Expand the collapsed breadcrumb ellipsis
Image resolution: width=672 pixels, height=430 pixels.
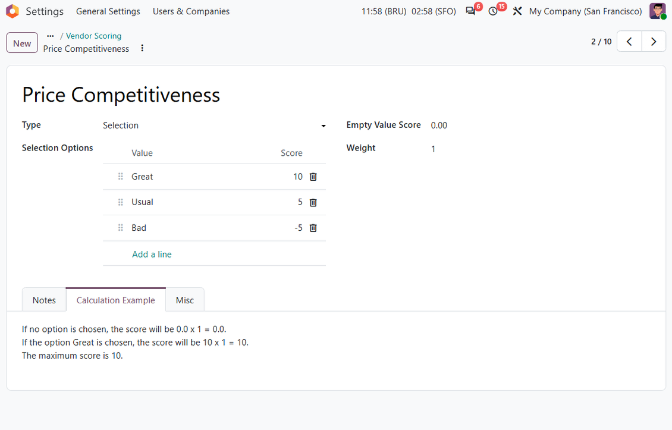point(51,36)
